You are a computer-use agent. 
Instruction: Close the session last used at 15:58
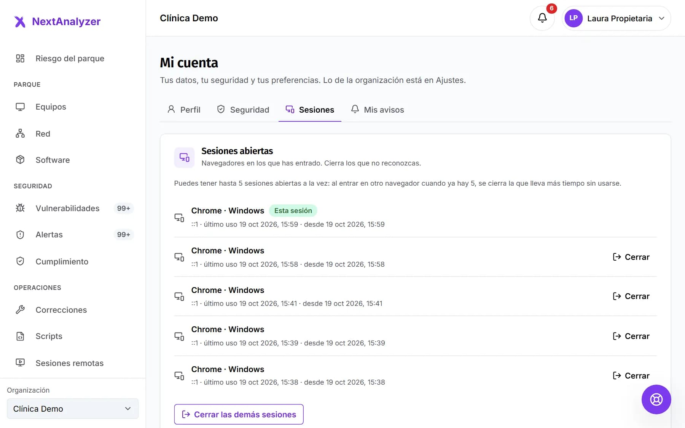tap(631, 257)
